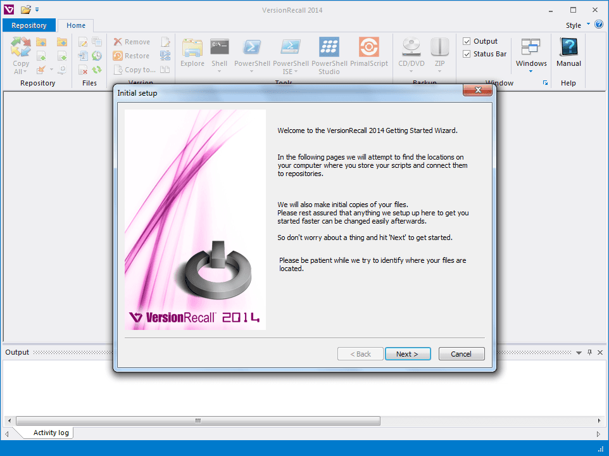Pin the Output panel
Screen dimensions: 609x456
click(589, 352)
